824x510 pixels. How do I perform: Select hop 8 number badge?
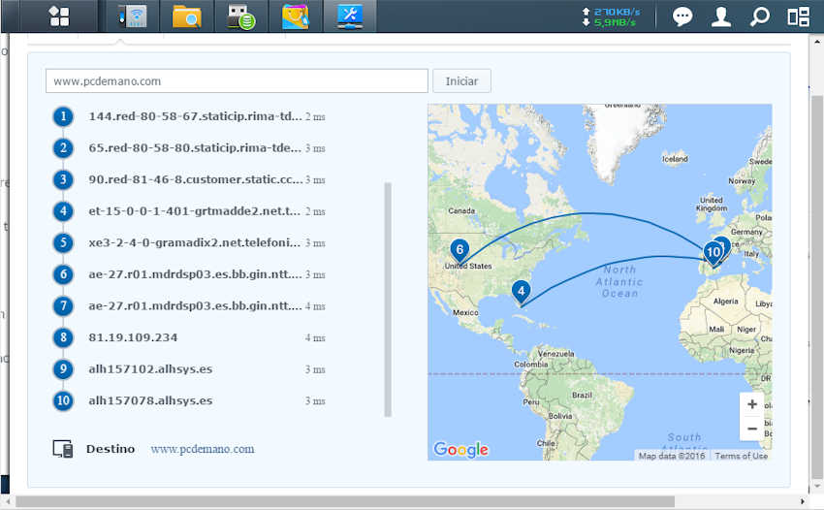pyautogui.click(x=63, y=337)
